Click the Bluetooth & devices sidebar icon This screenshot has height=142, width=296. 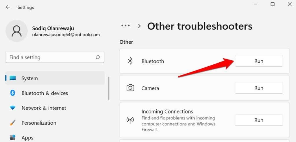(13, 93)
